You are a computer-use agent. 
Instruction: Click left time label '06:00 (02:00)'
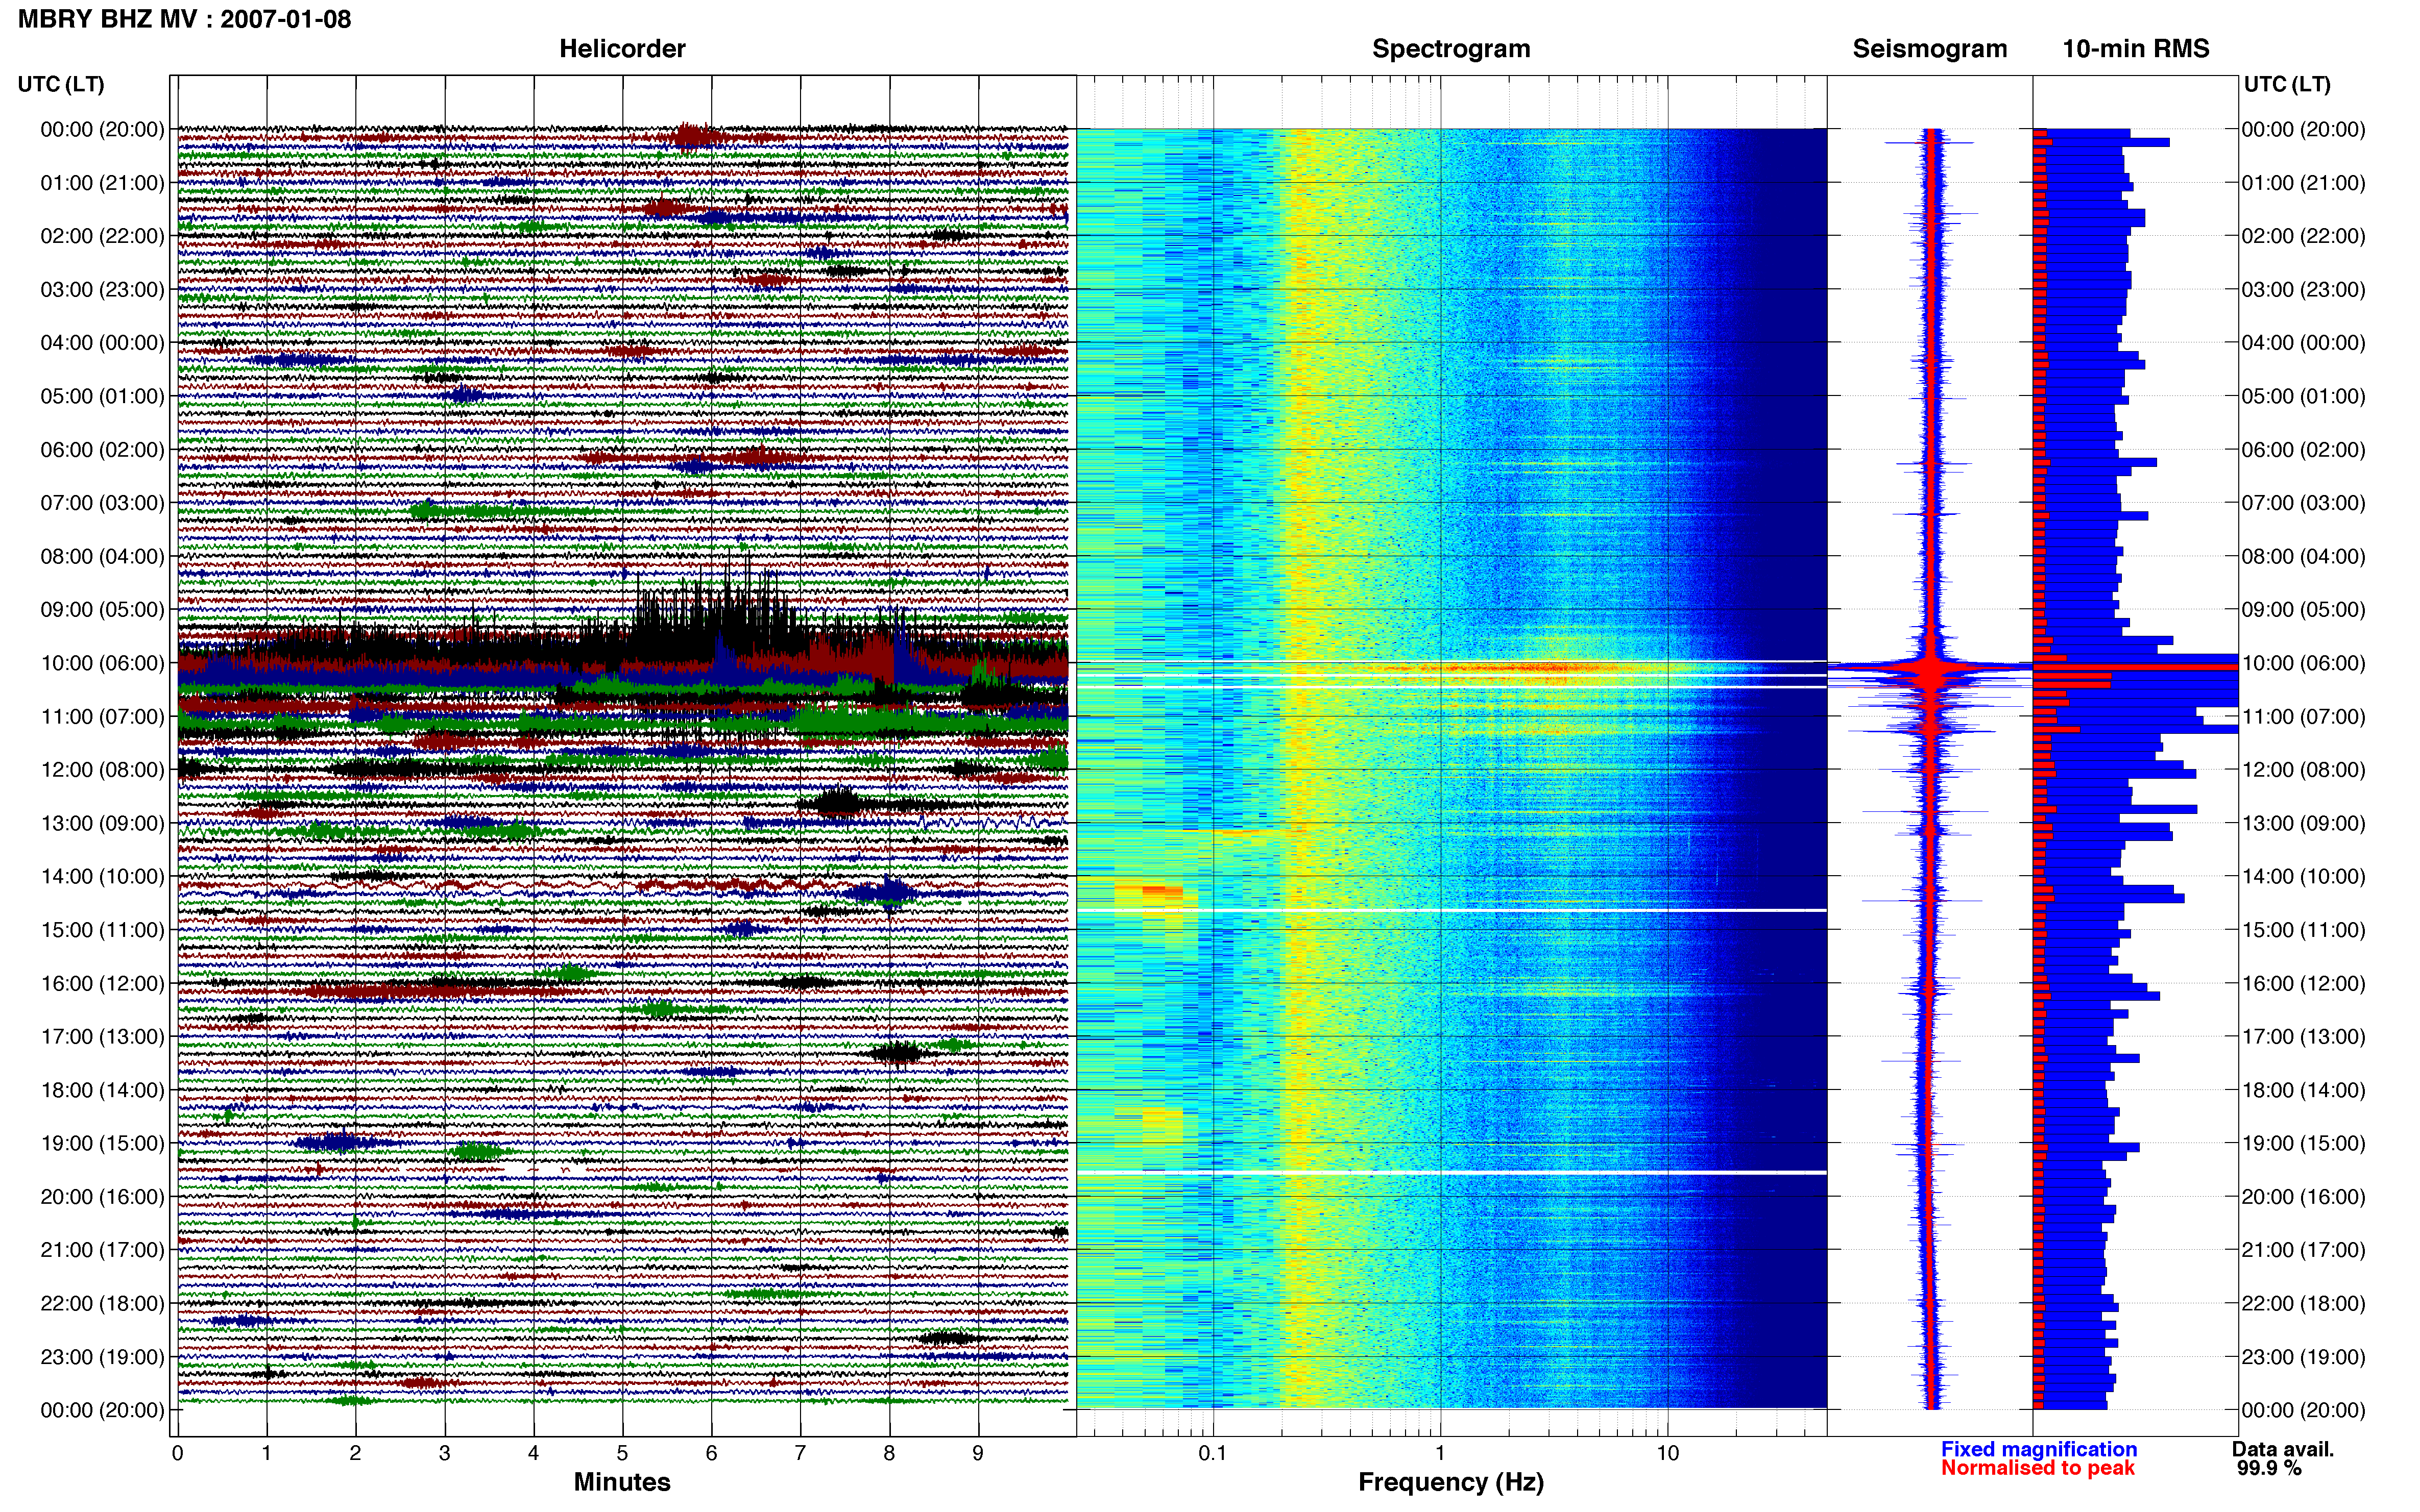102,450
